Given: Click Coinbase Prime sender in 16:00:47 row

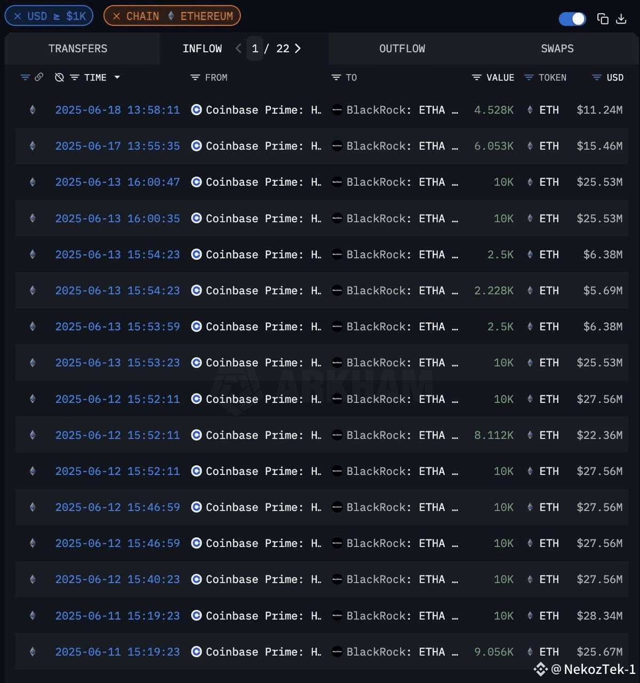Looking at the screenshot, I should pyautogui.click(x=257, y=182).
